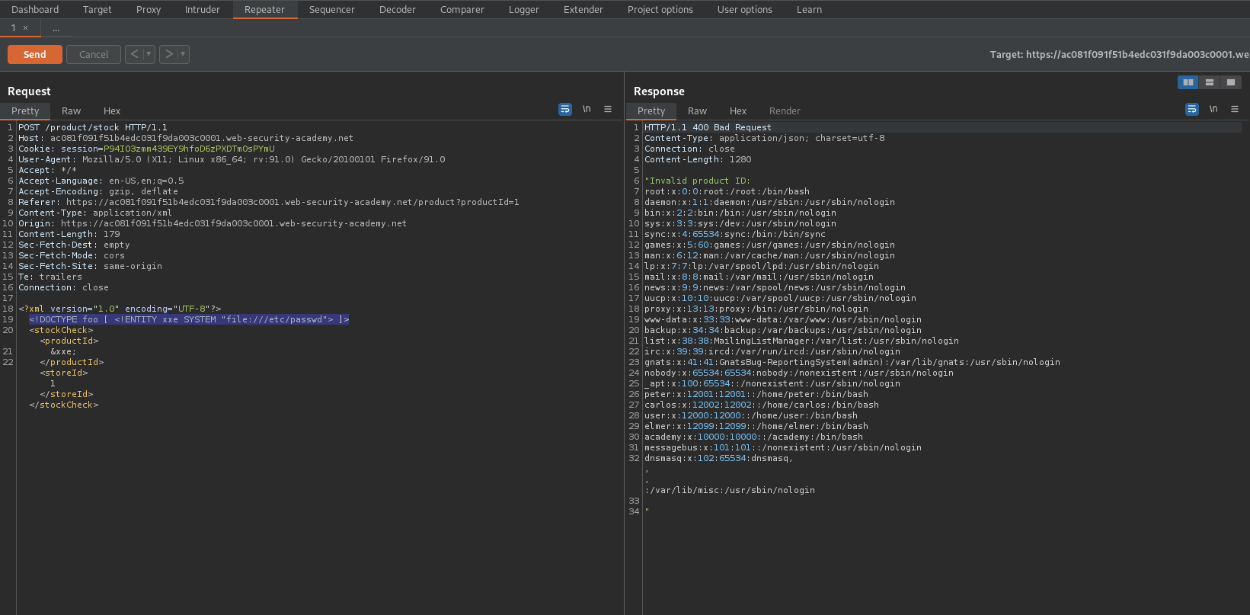Image resolution: width=1250 pixels, height=615 pixels.
Task: Switch to the Target tab
Action: coord(97,9)
